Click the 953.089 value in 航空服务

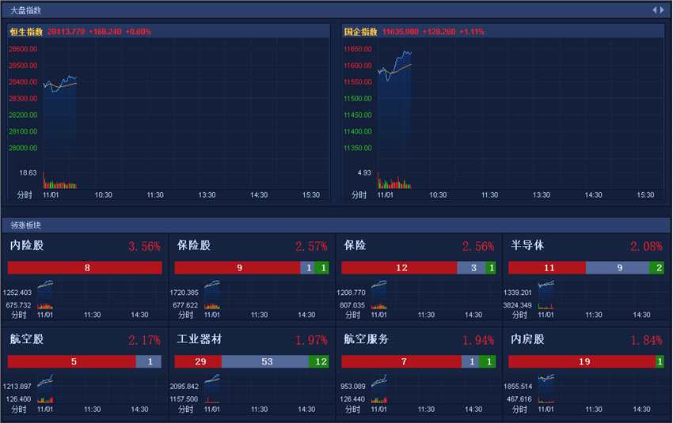click(x=353, y=387)
